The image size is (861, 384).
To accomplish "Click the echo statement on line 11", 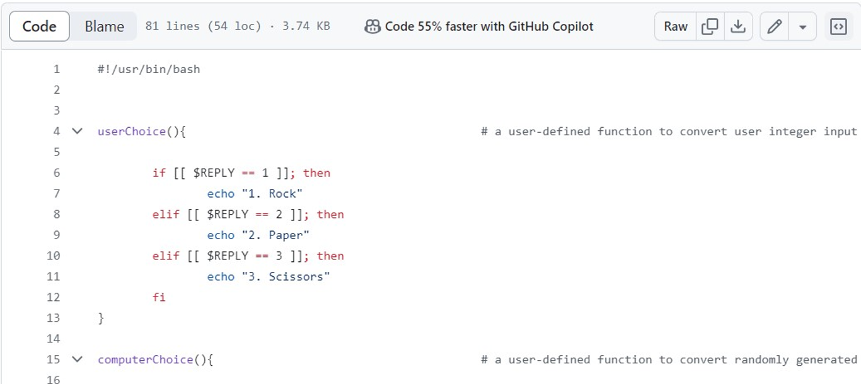I will (221, 276).
